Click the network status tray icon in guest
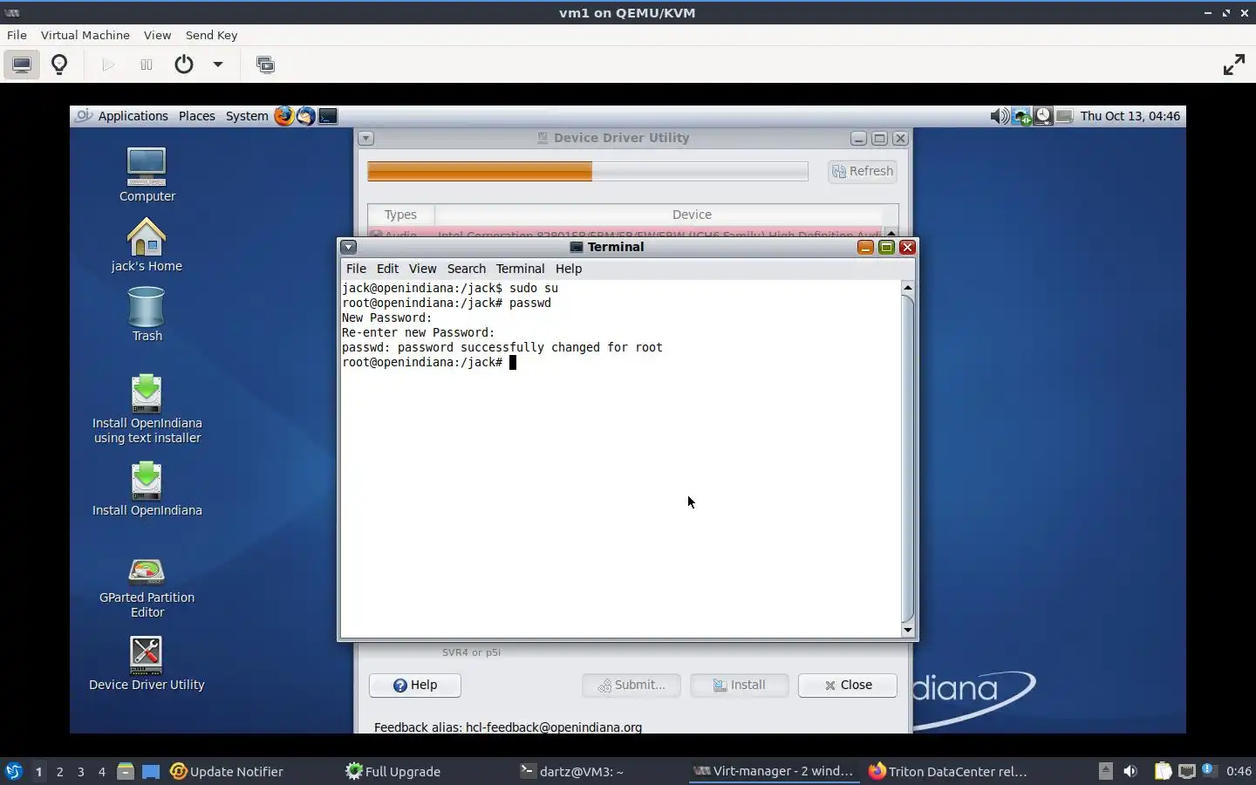This screenshot has height=785, width=1256. [x=1021, y=116]
